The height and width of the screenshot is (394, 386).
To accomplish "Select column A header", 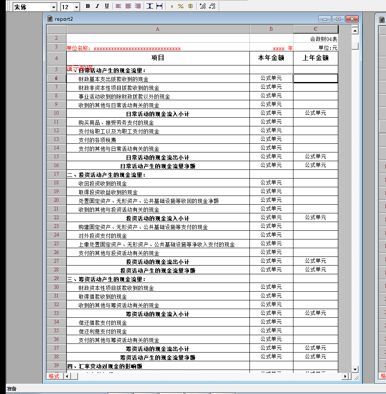I will click(158, 29).
